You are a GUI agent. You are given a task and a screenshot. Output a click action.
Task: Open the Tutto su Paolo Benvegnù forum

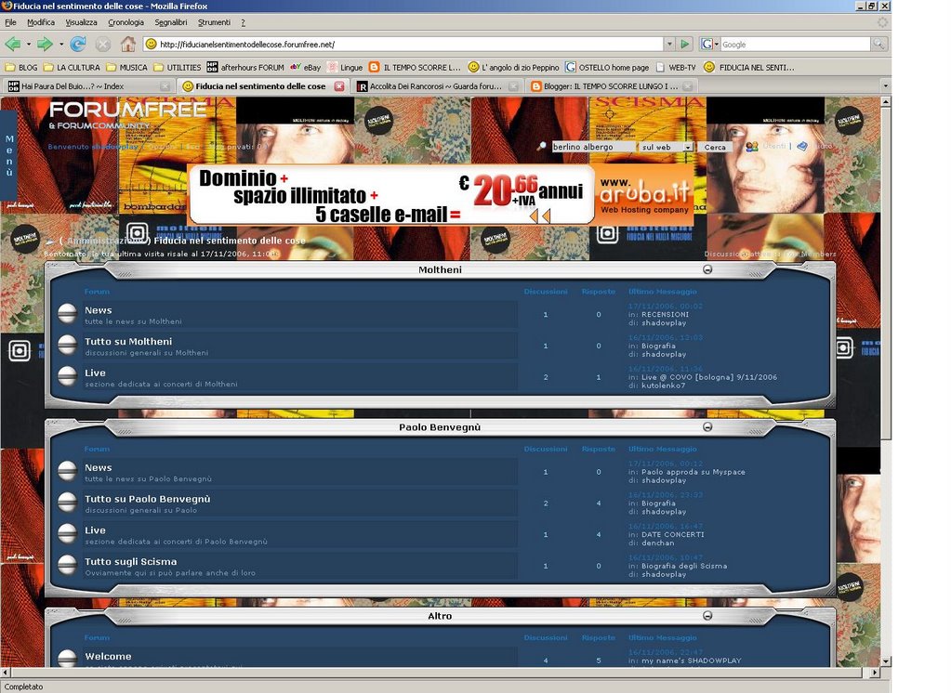(x=148, y=499)
